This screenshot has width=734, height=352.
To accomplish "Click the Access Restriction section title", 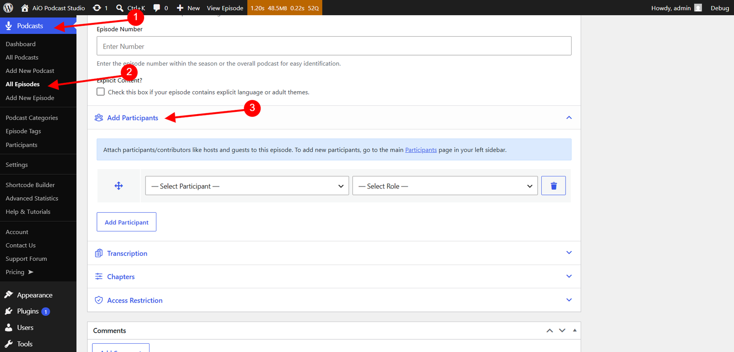I will (x=135, y=300).
